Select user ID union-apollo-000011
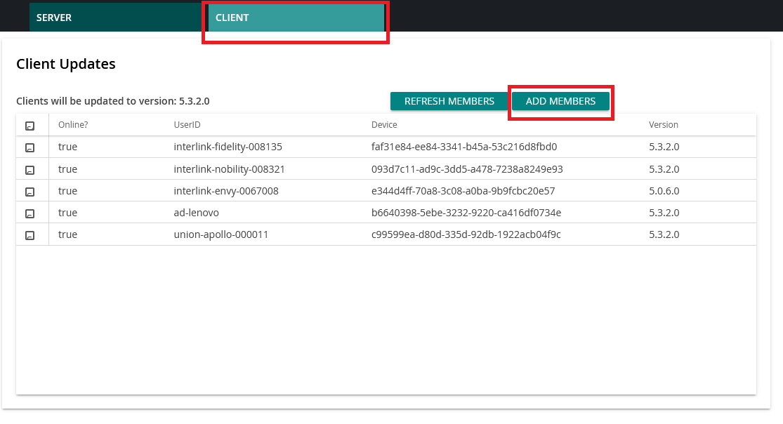The height and width of the screenshot is (424, 783). tap(221, 234)
